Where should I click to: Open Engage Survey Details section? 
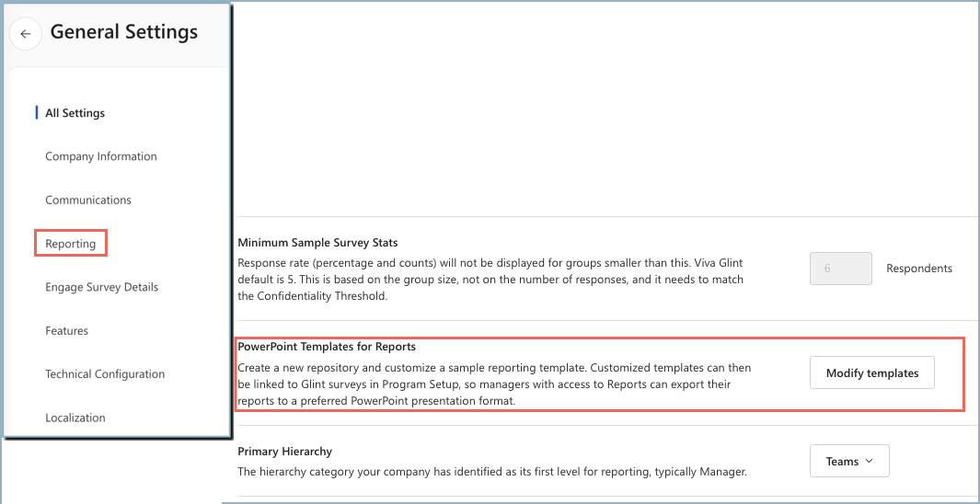click(102, 287)
